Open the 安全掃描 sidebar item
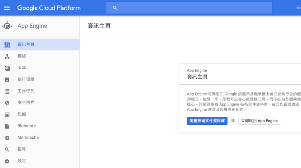Image resolution: width=301 pixels, height=168 pixels. click(39, 103)
